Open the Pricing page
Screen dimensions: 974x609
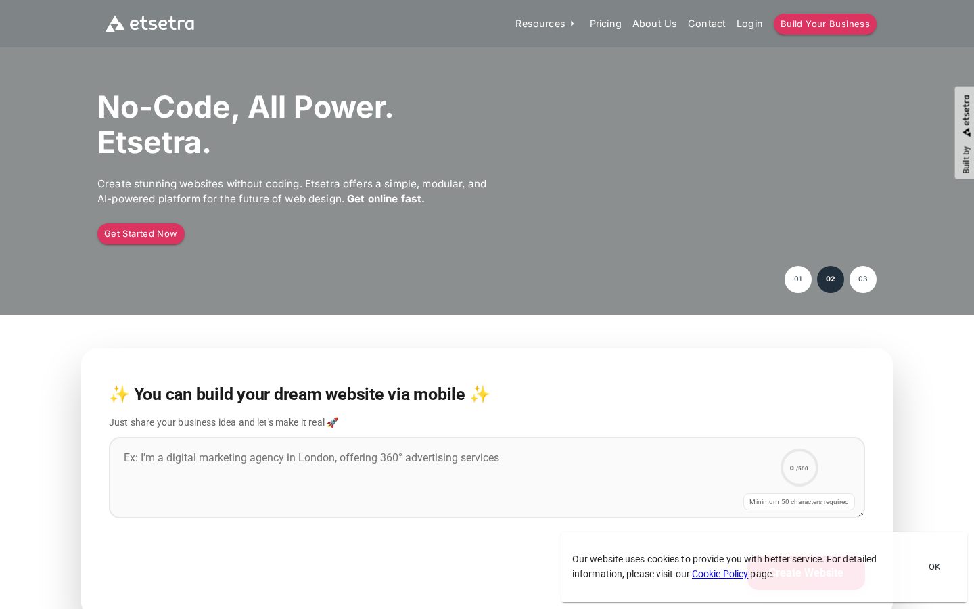click(605, 24)
